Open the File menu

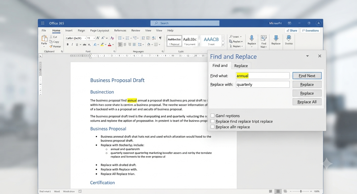pos(44,31)
